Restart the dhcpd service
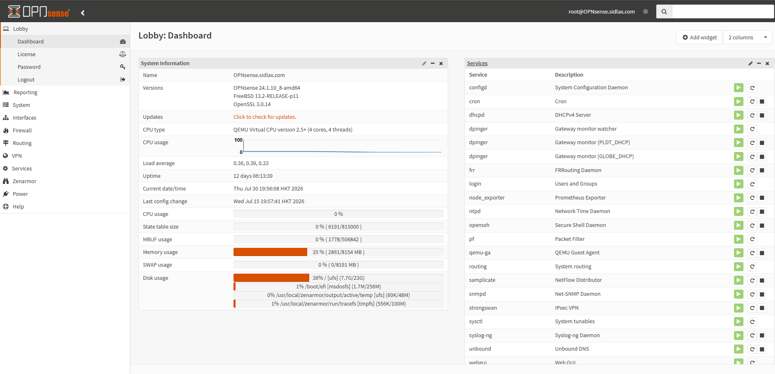The height and width of the screenshot is (374, 775). (752, 115)
